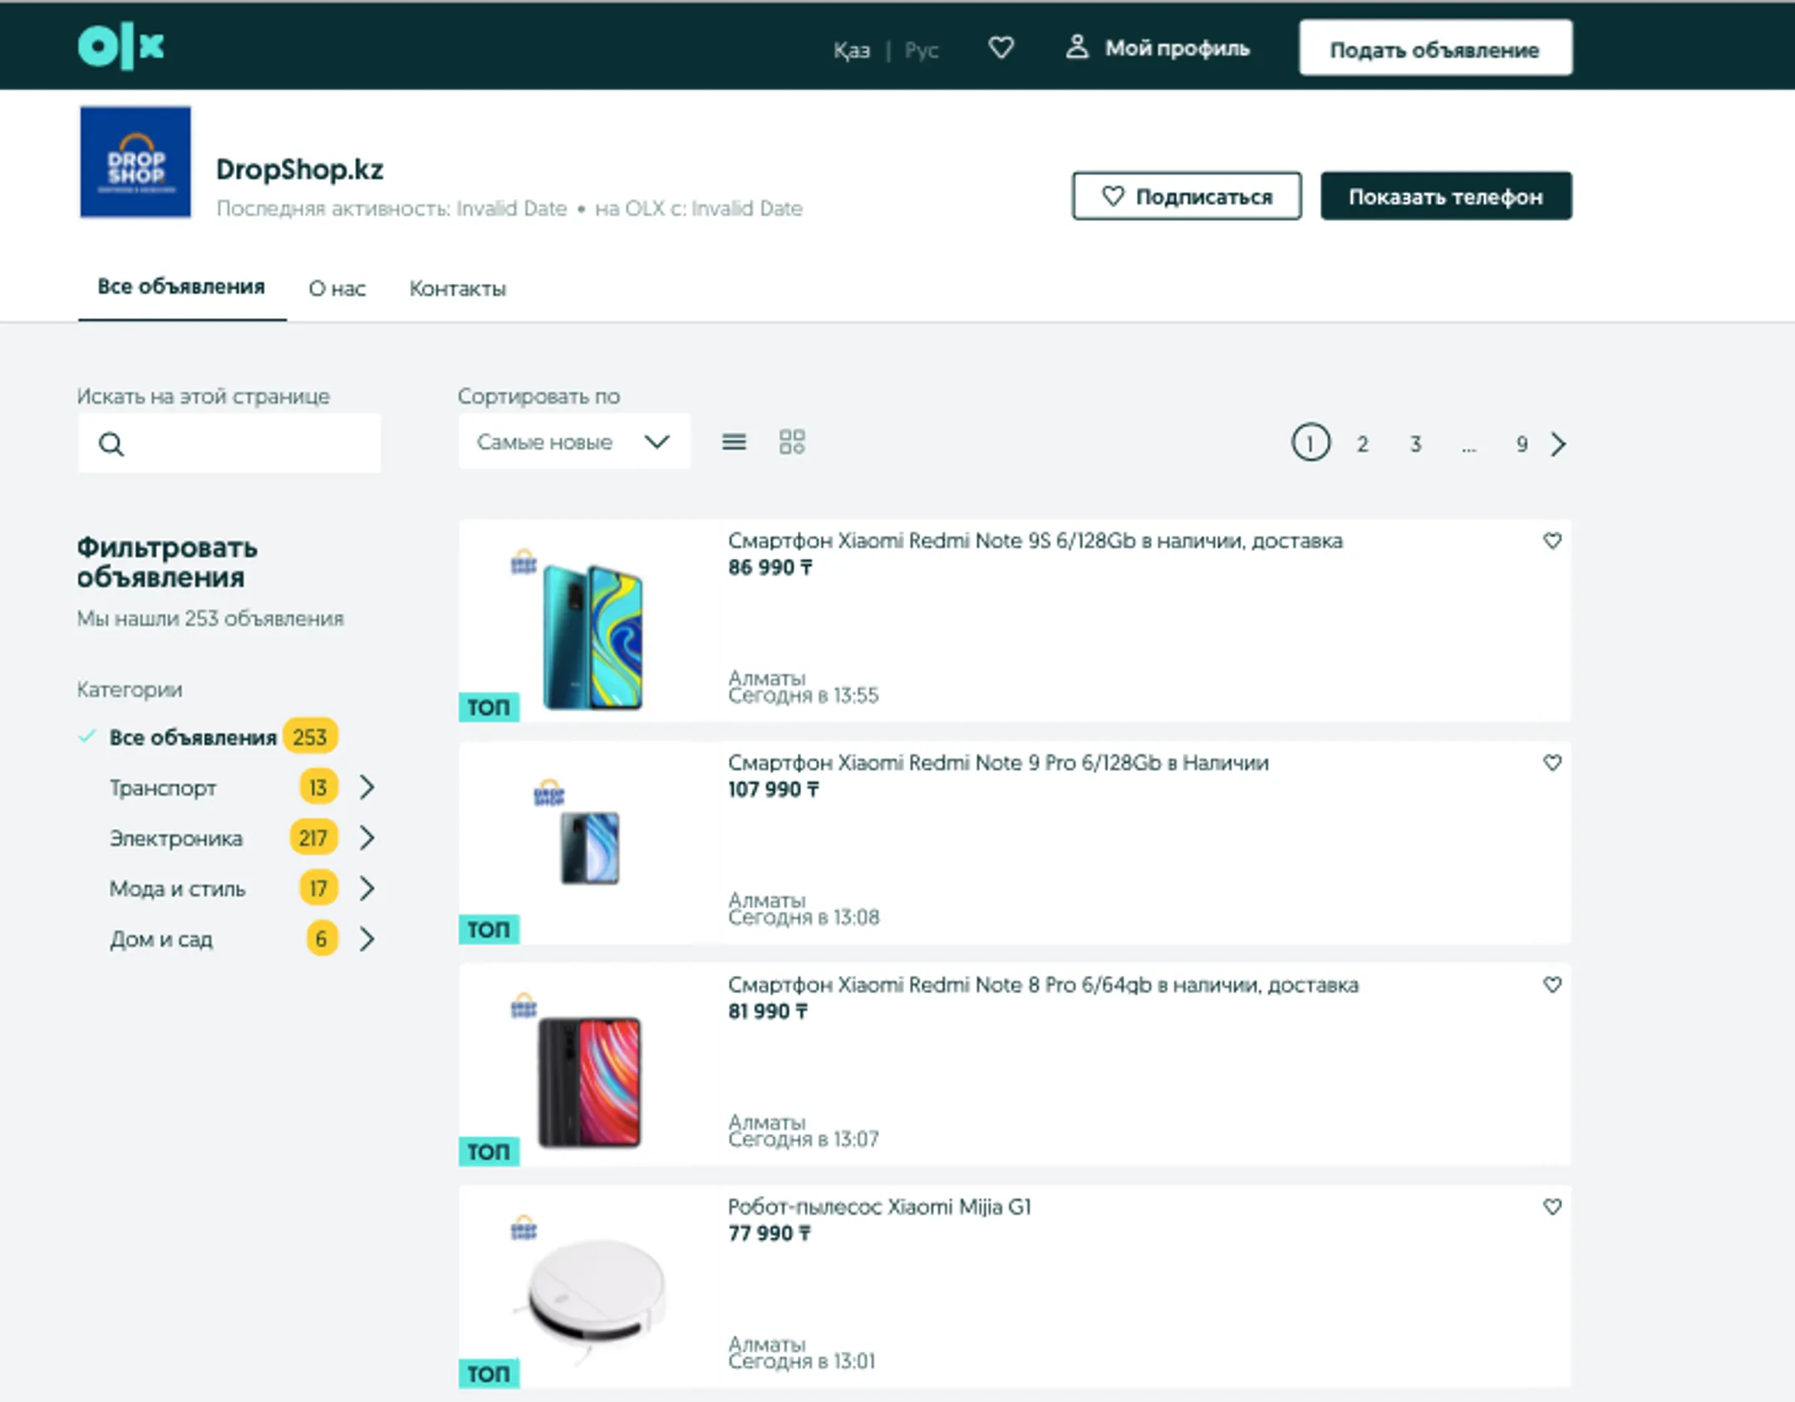Viewport: 1795px width, 1402px height.
Task: Open Redmi Note 8 Pro listing title
Action: pyautogui.click(x=1043, y=984)
